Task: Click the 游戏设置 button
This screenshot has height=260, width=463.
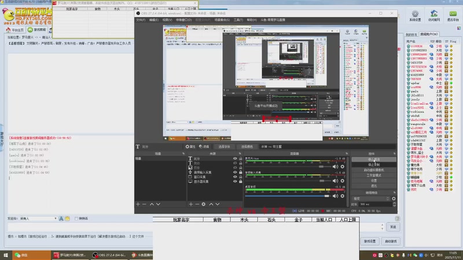Action: 370,241
